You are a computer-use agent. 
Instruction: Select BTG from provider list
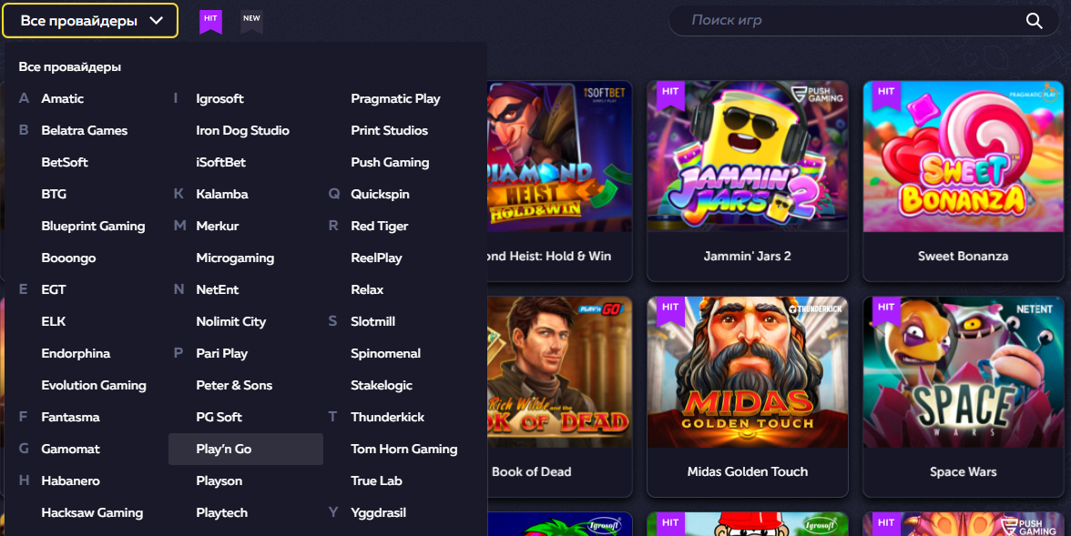click(53, 194)
